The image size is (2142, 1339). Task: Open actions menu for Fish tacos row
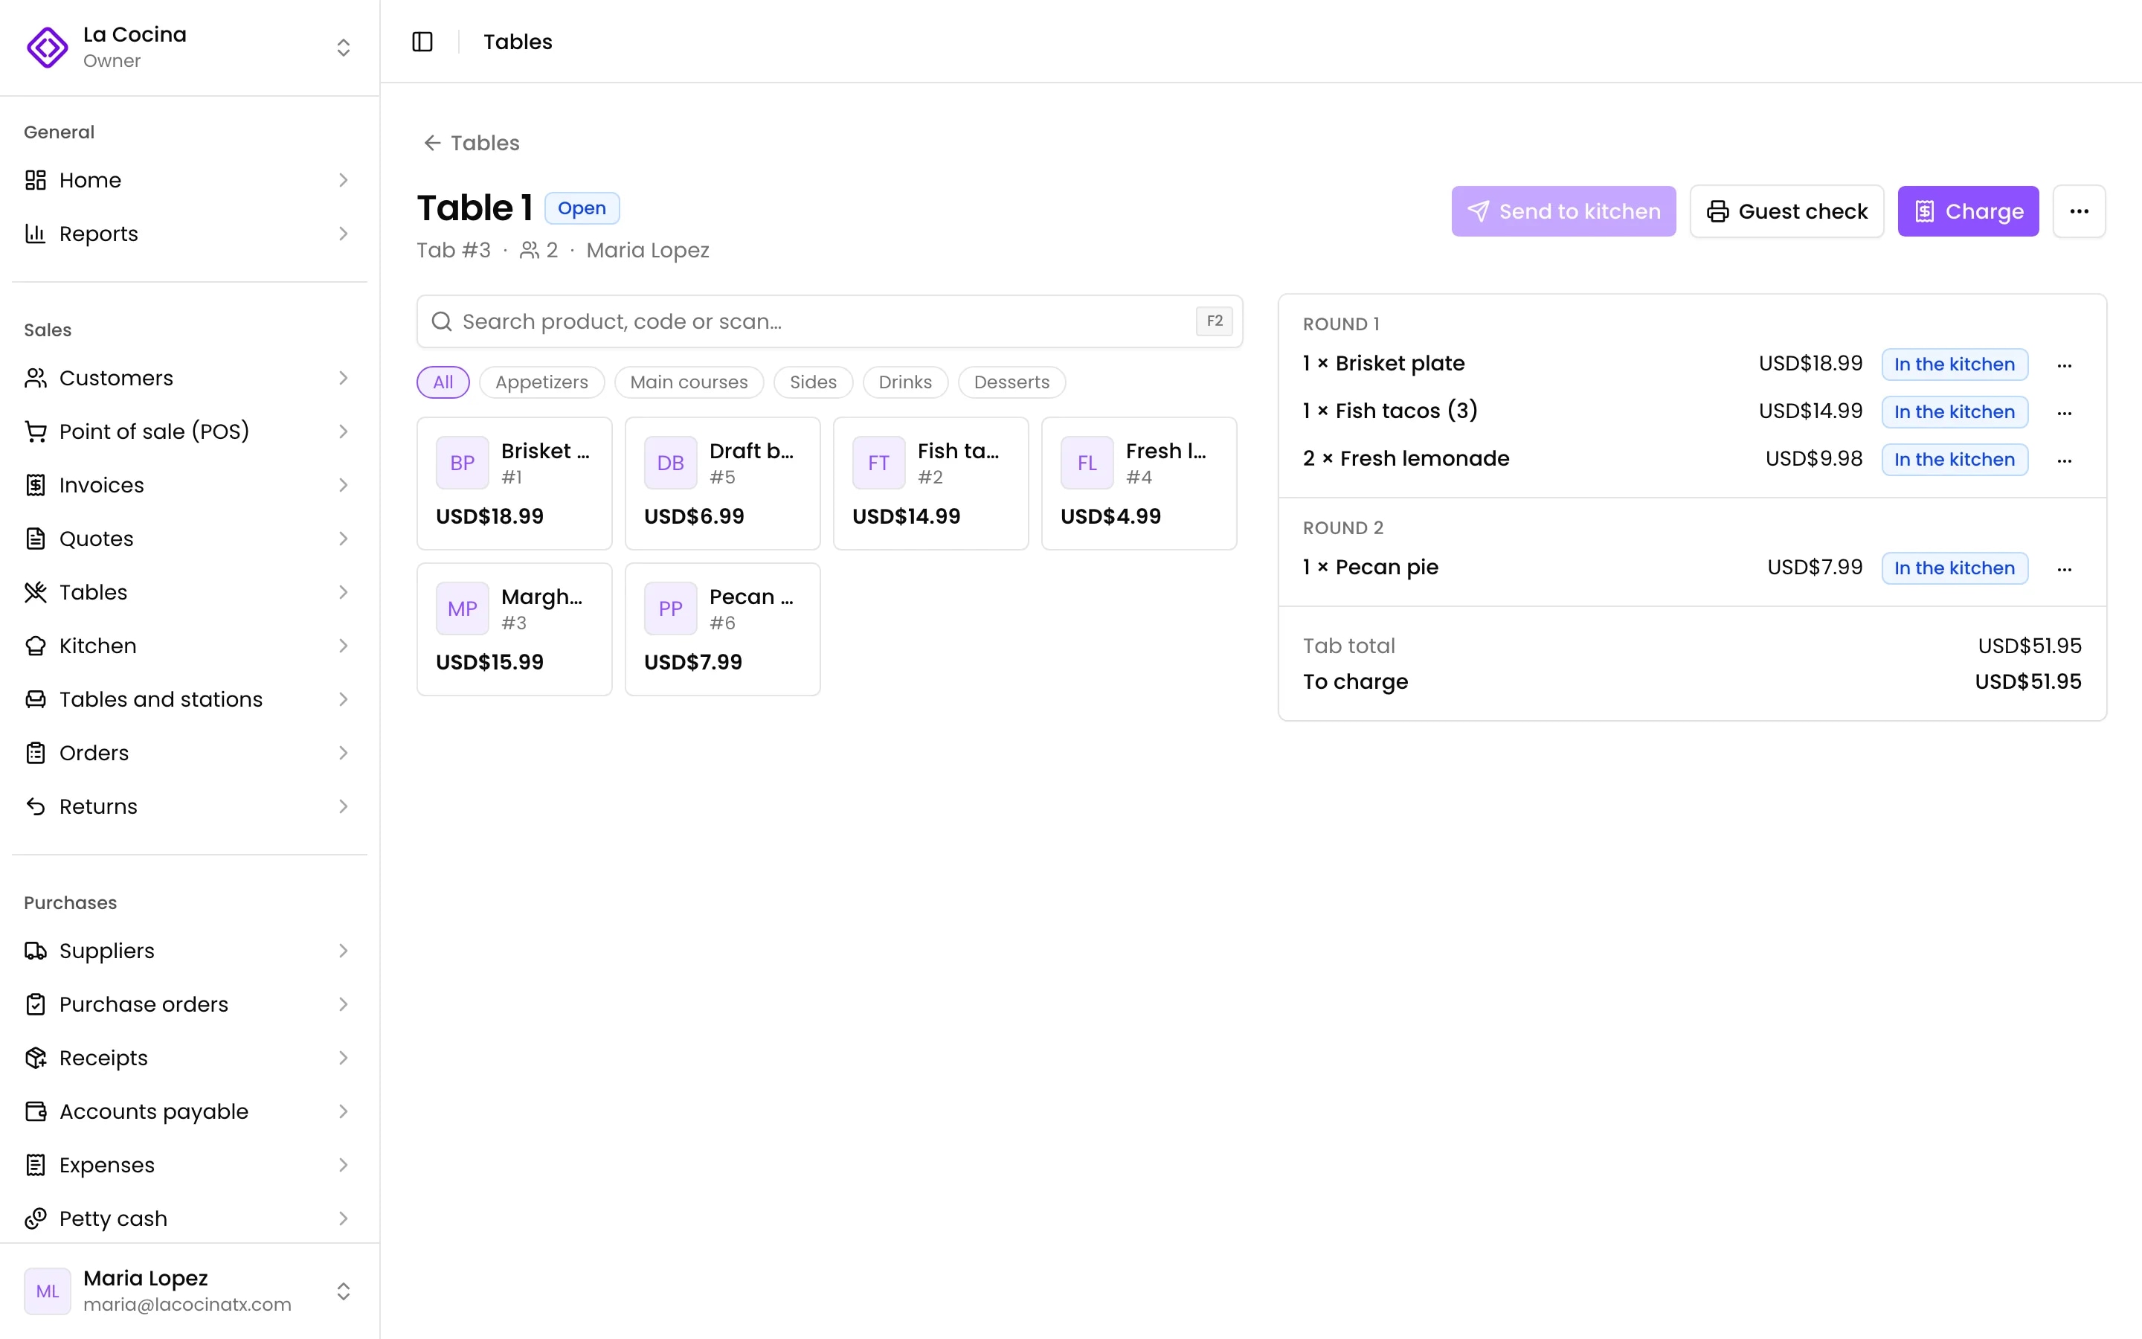tap(2064, 413)
